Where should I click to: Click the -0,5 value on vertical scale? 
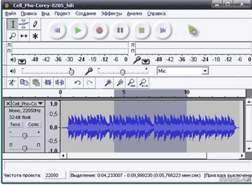[53, 141]
